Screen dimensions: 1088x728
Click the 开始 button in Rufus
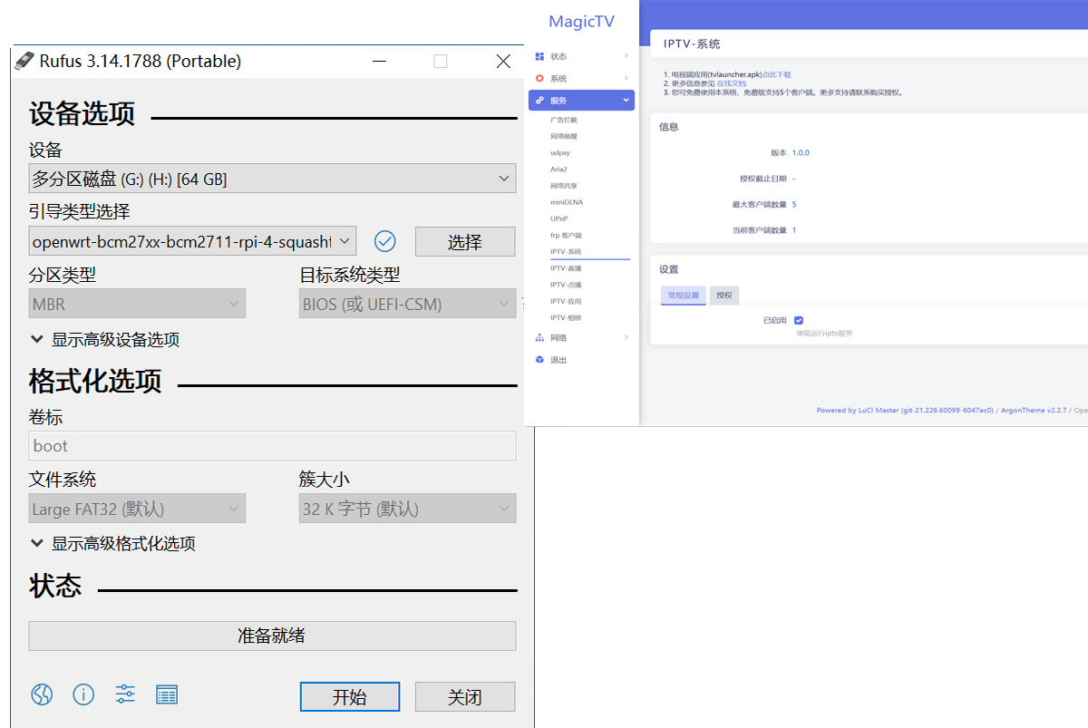pyautogui.click(x=350, y=696)
